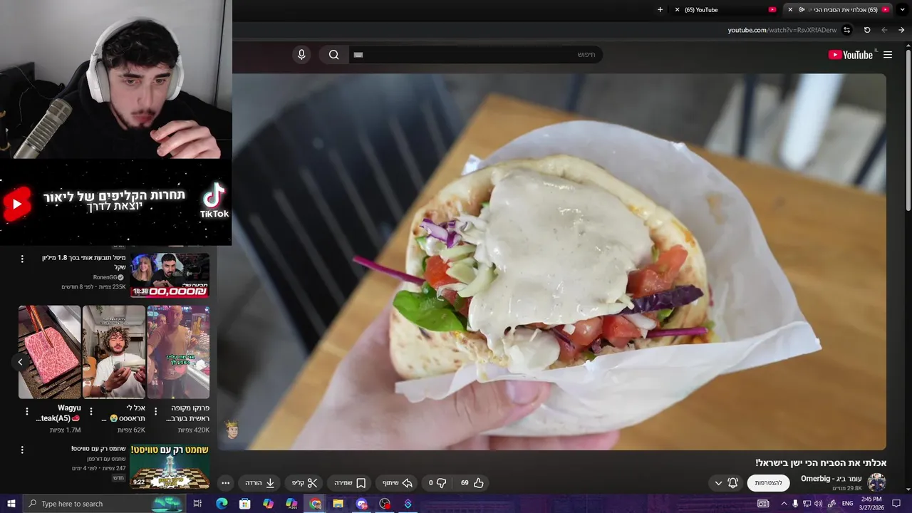
Task: Open options for the פרנקו מקופה short
Action: (155, 412)
